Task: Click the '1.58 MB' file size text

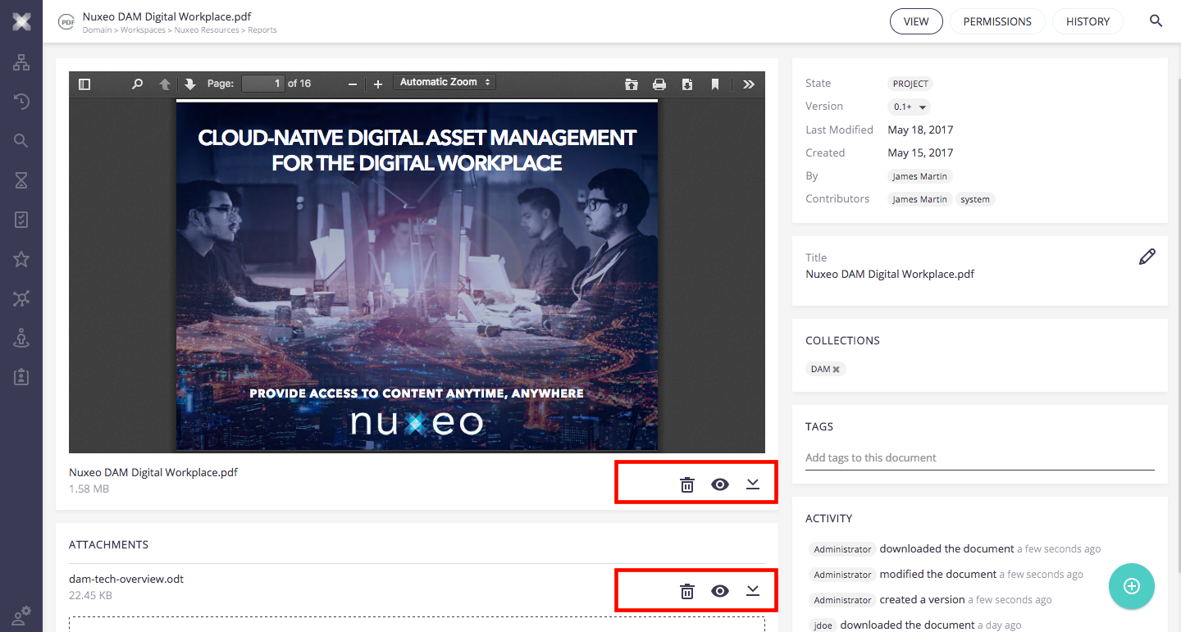Action: (89, 489)
